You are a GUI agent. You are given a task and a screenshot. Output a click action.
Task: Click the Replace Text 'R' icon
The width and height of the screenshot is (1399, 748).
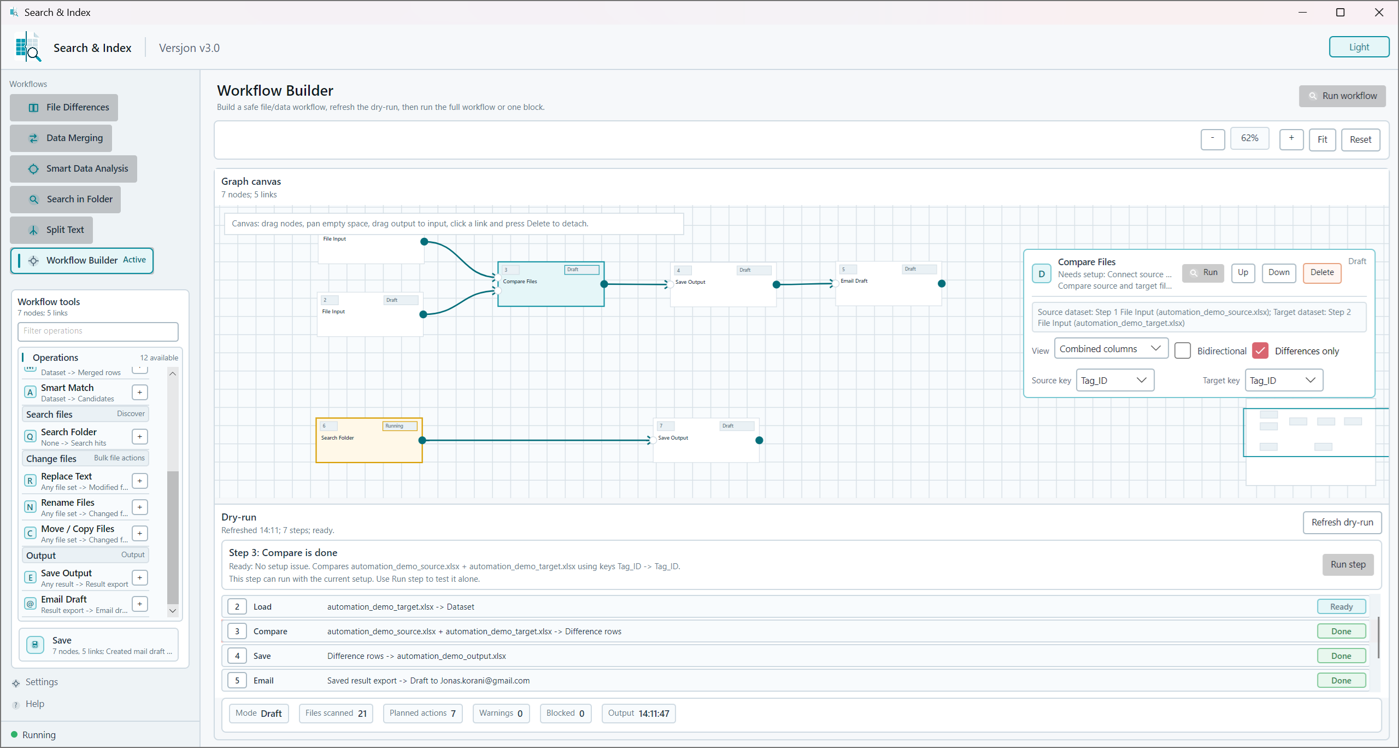(x=31, y=481)
